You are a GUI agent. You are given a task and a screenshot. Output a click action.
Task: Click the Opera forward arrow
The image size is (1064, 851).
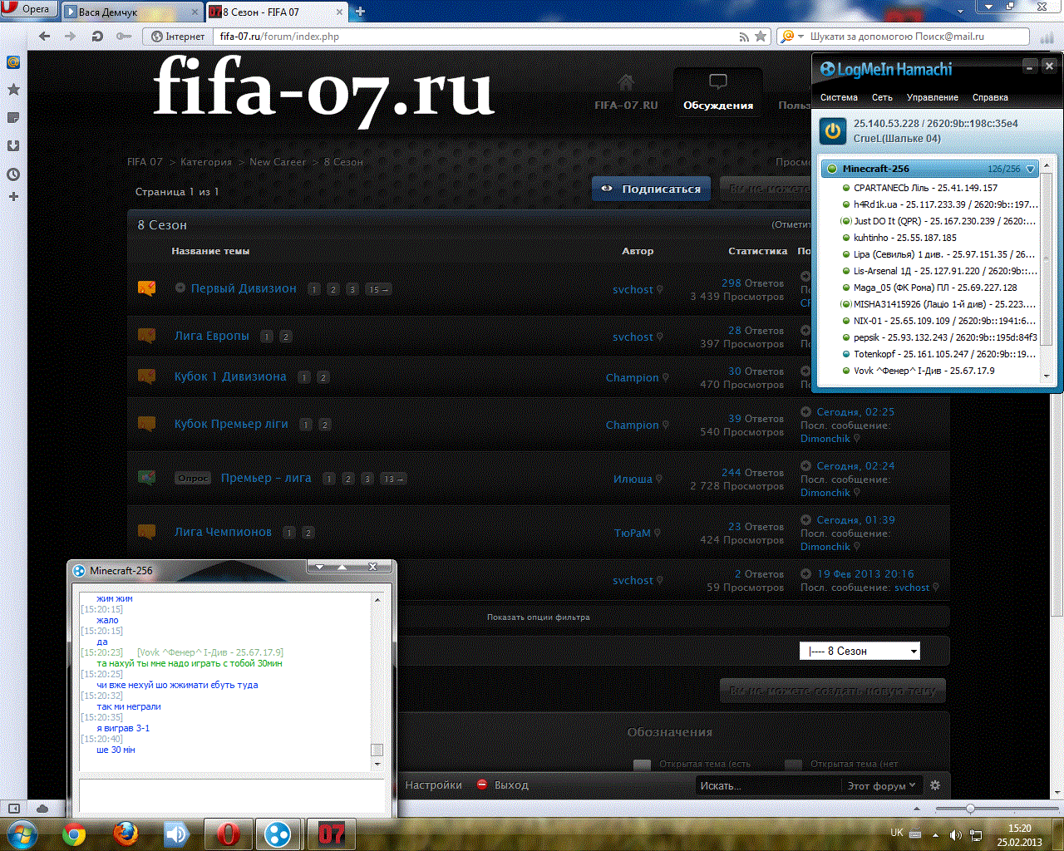click(x=70, y=37)
